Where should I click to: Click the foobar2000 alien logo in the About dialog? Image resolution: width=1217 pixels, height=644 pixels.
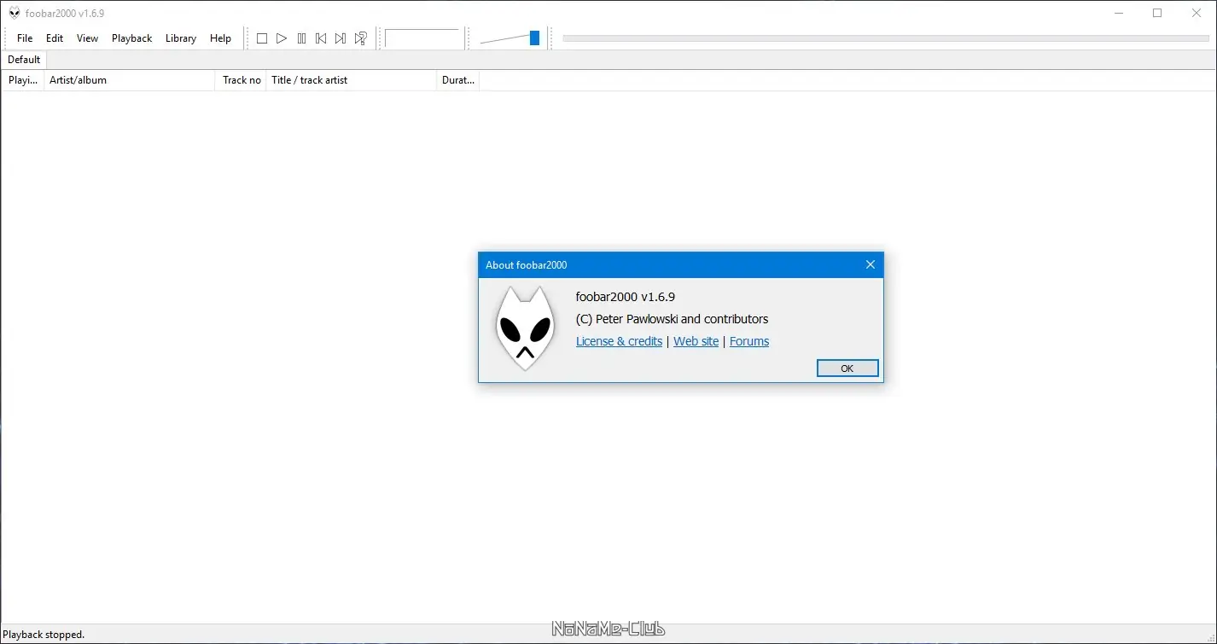(525, 328)
